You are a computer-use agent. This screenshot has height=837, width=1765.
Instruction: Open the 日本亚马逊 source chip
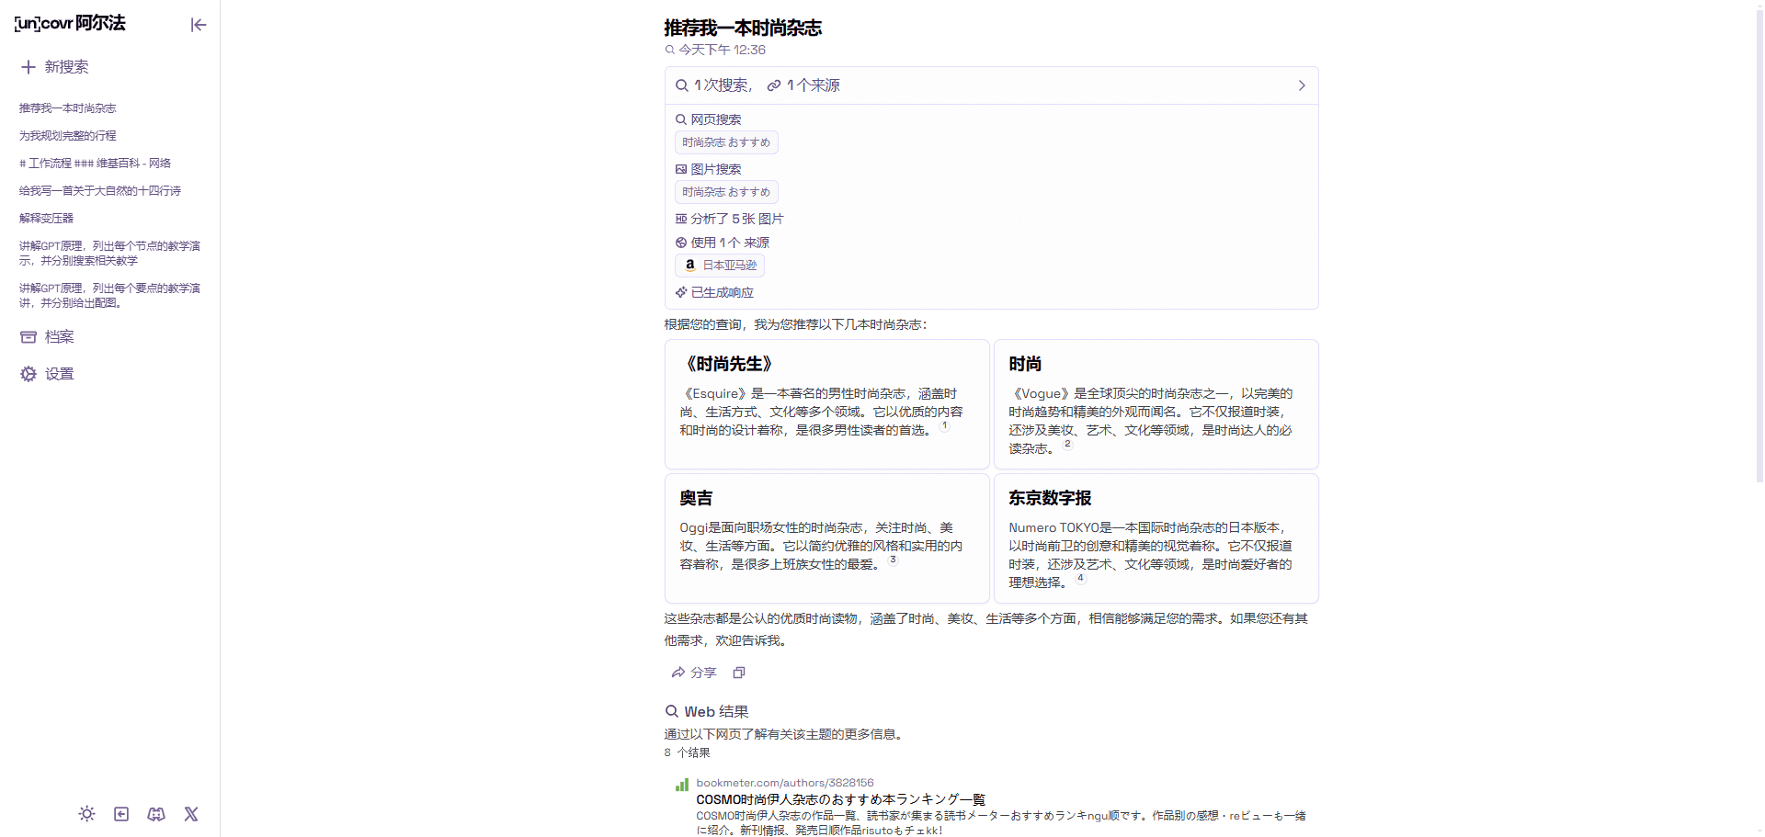(721, 266)
